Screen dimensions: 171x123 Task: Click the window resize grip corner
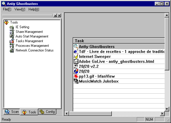pyautogui.click(x=168, y=120)
